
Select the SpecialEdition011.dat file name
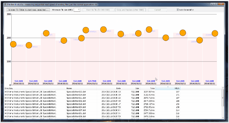pos(76,98)
